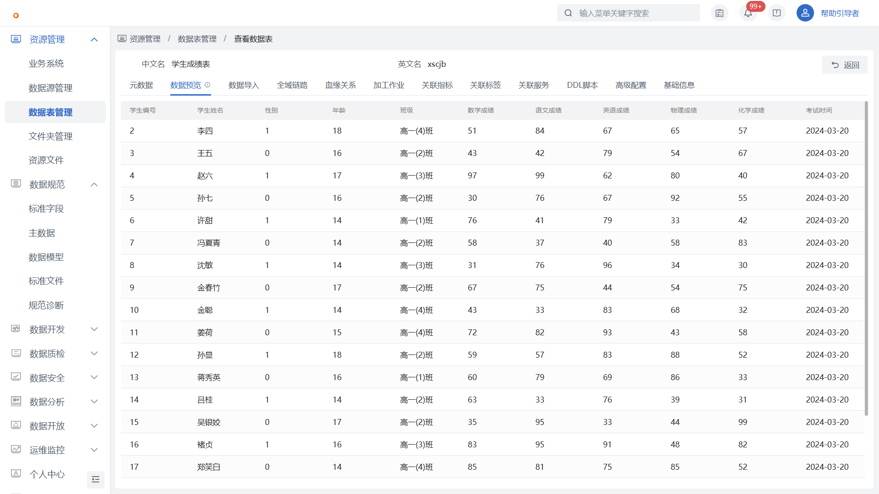Open 标准字段 in sidebar
Screen dimensions: 879x494
tap(46, 209)
